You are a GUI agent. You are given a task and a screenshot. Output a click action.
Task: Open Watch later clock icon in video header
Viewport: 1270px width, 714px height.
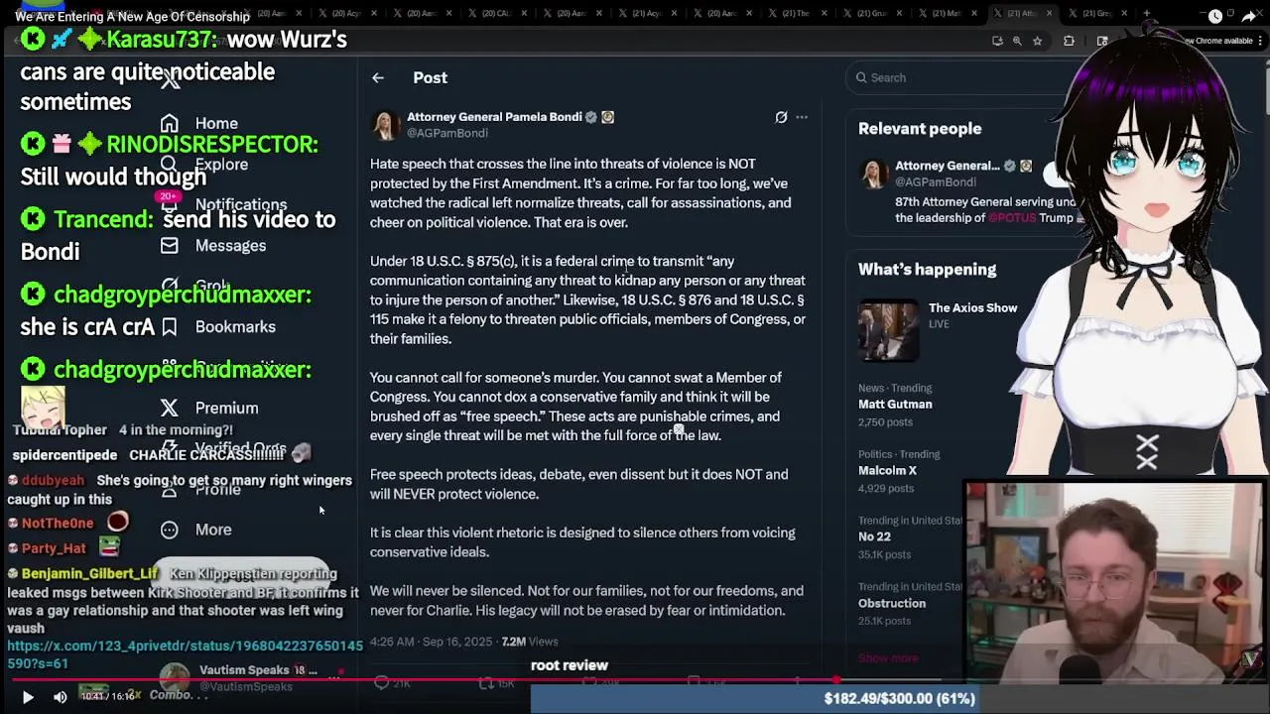(x=1215, y=17)
